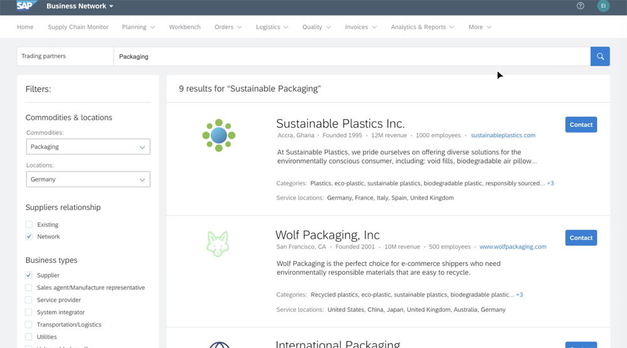Click the '9 results for Sustainable Packaging' heading

tap(250, 89)
